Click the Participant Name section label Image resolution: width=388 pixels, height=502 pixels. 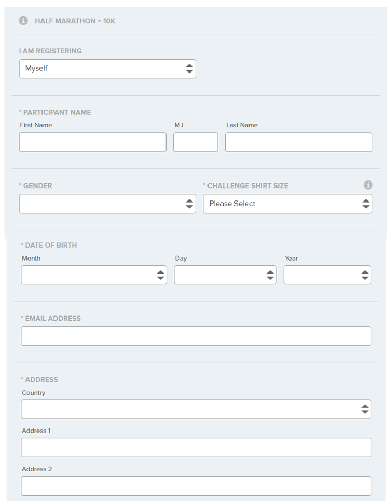(x=57, y=112)
